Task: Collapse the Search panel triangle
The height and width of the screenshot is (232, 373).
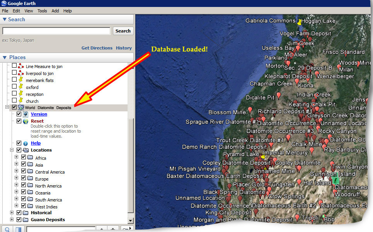Action: tap(5, 19)
